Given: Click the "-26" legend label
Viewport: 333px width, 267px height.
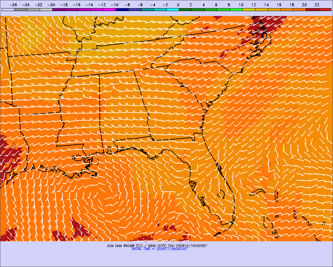Looking at the screenshot, I should (x=13, y=5).
